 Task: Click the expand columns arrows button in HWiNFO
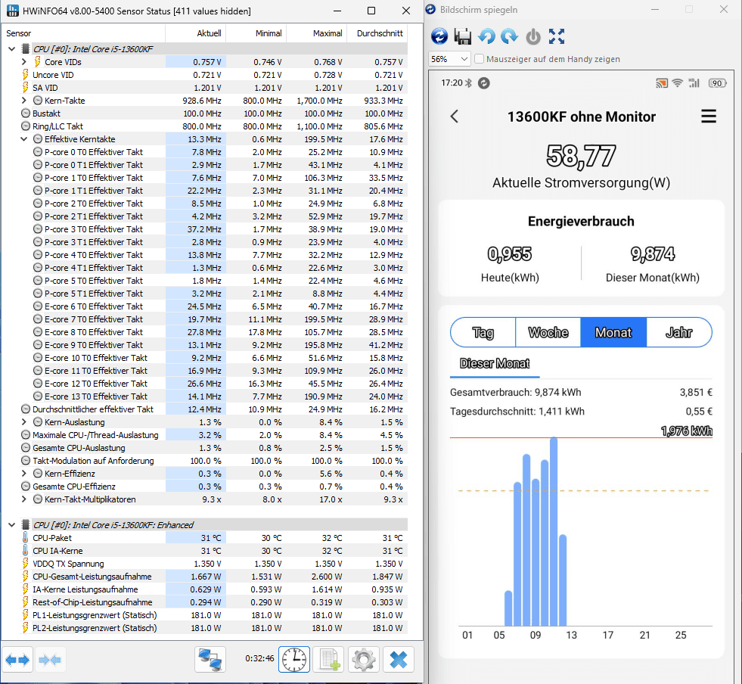[x=17, y=659]
